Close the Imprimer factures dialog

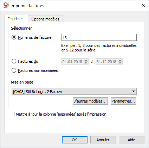coord(143,5)
